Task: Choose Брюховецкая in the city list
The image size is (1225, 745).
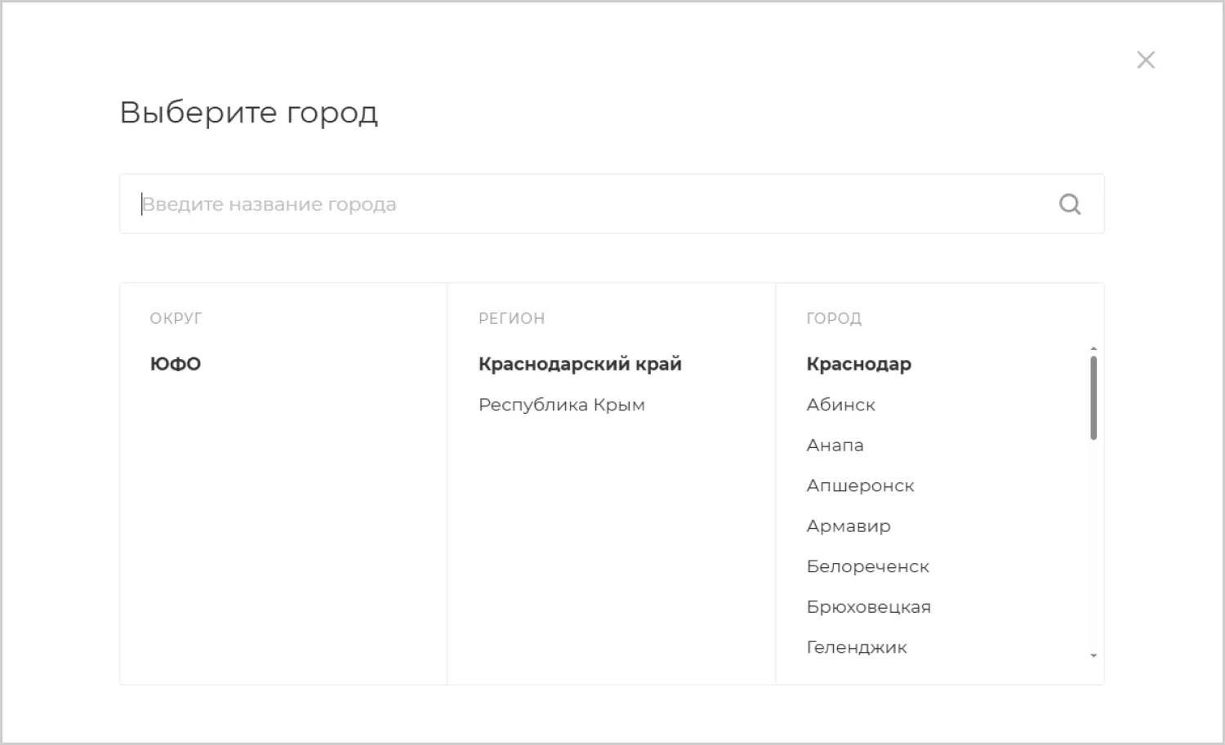Action: pyautogui.click(x=869, y=607)
